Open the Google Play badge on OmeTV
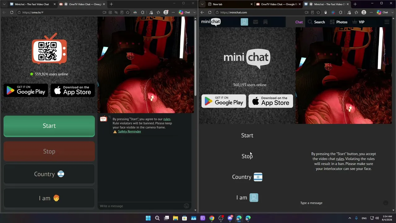Image resolution: width=396 pixels, height=223 pixels. click(26, 90)
